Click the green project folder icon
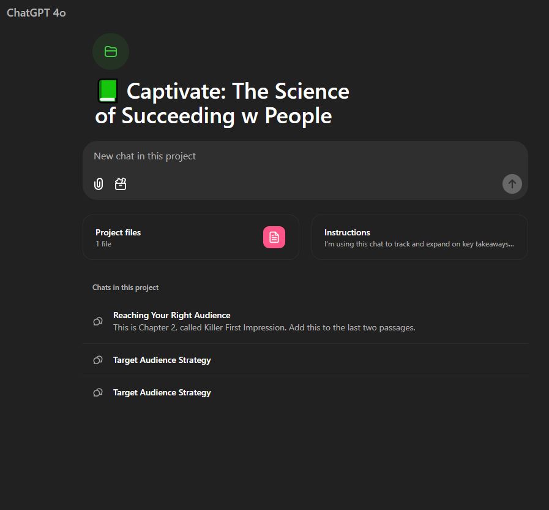Screen dimensions: 549x510 point(111,51)
